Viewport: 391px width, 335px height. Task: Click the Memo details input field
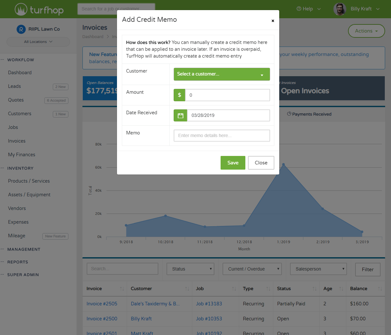pos(222,136)
